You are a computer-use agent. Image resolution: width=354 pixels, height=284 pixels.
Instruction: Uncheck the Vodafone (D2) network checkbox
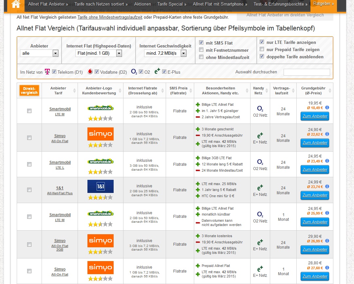97,71
